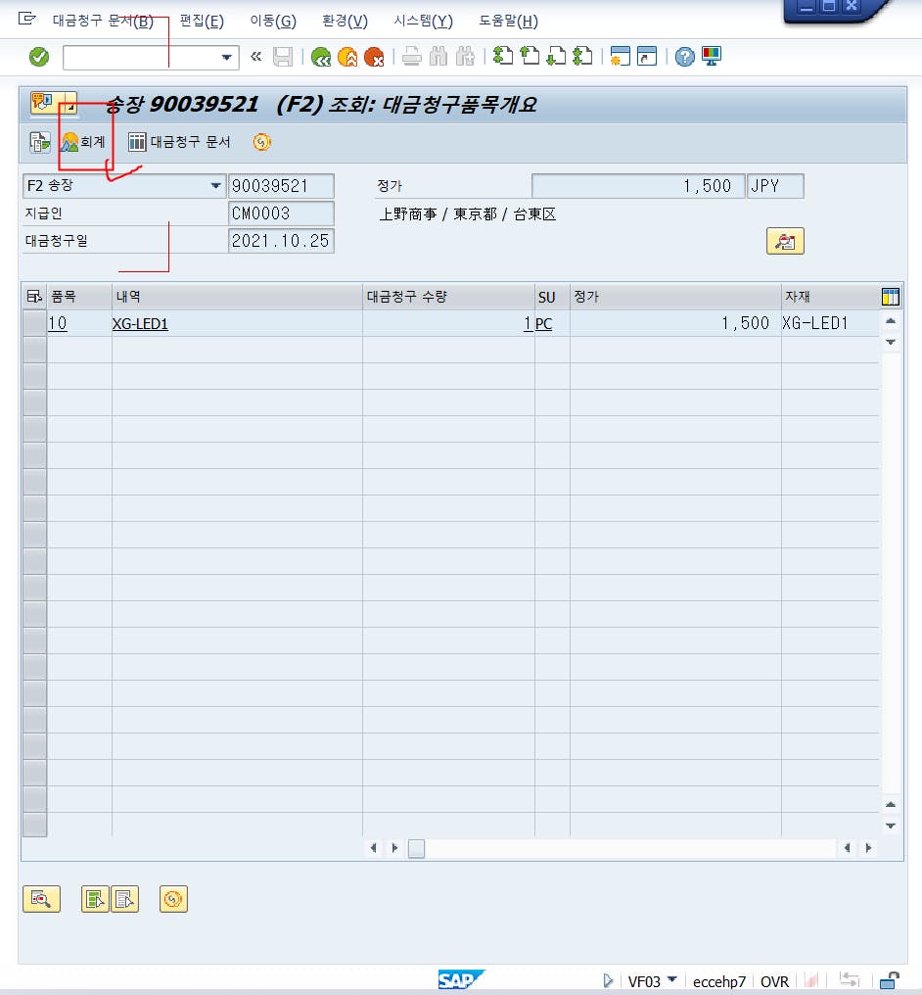Open the 환경(V) menu
This screenshot has width=922, height=995.
345,21
